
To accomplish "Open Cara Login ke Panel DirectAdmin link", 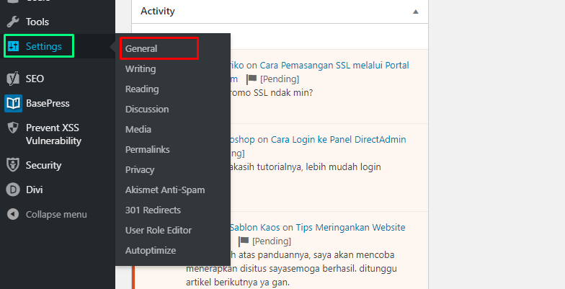I will pyautogui.click(x=337, y=140).
